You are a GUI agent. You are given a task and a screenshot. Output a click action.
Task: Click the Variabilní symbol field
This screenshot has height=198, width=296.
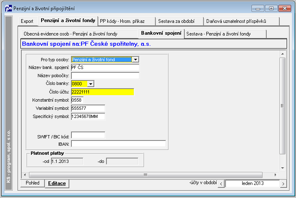[x=88, y=108]
